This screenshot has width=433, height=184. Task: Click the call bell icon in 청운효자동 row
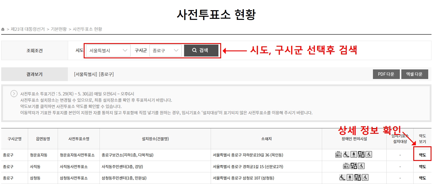[354, 154]
